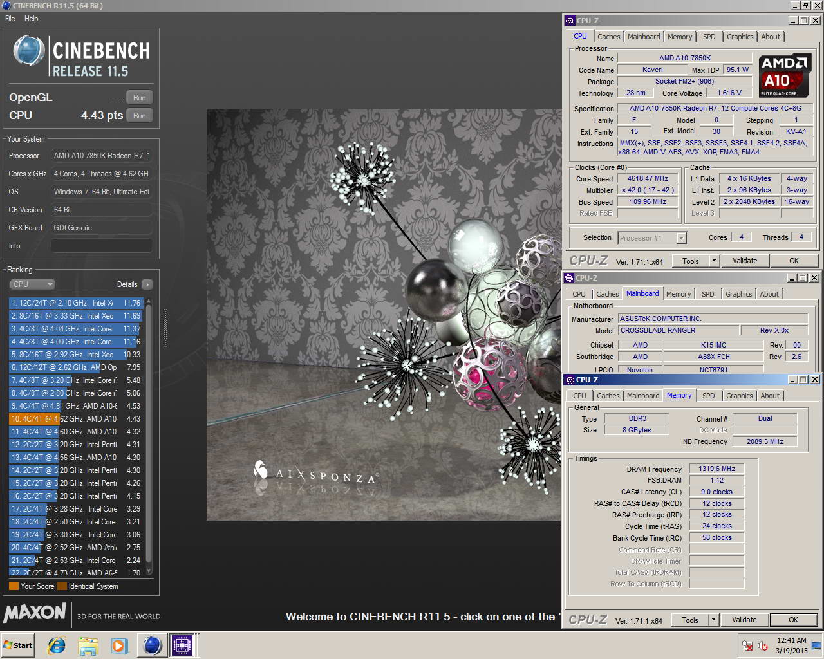The image size is (824, 659).
Task: Switch to Caches tab in top CPU-Z window
Action: 608,37
